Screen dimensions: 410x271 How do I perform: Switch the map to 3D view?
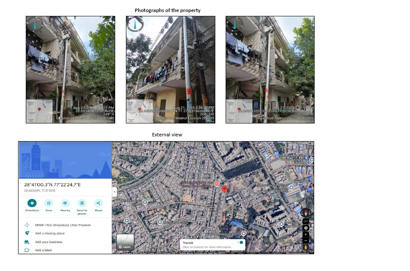coord(306,221)
